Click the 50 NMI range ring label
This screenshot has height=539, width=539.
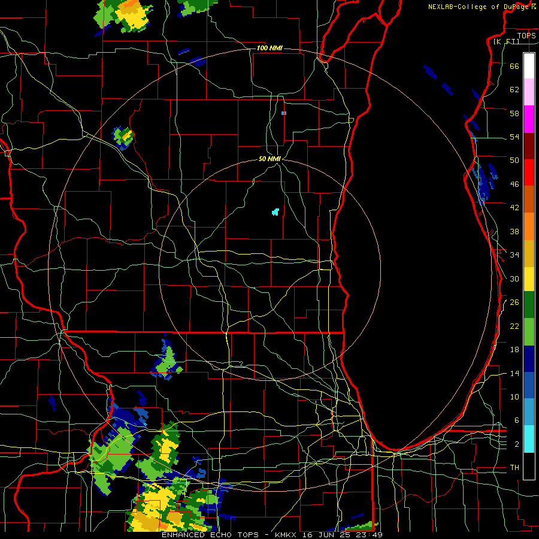tap(269, 159)
